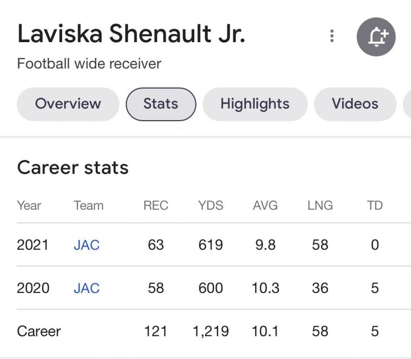Go to the Videos tab
This screenshot has height=359, width=411.
point(355,104)
